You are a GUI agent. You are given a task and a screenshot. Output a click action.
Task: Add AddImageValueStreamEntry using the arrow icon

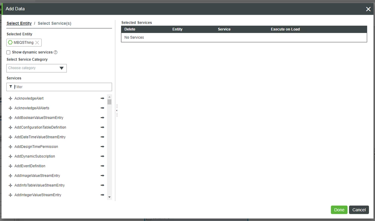(x=102, y=175)
